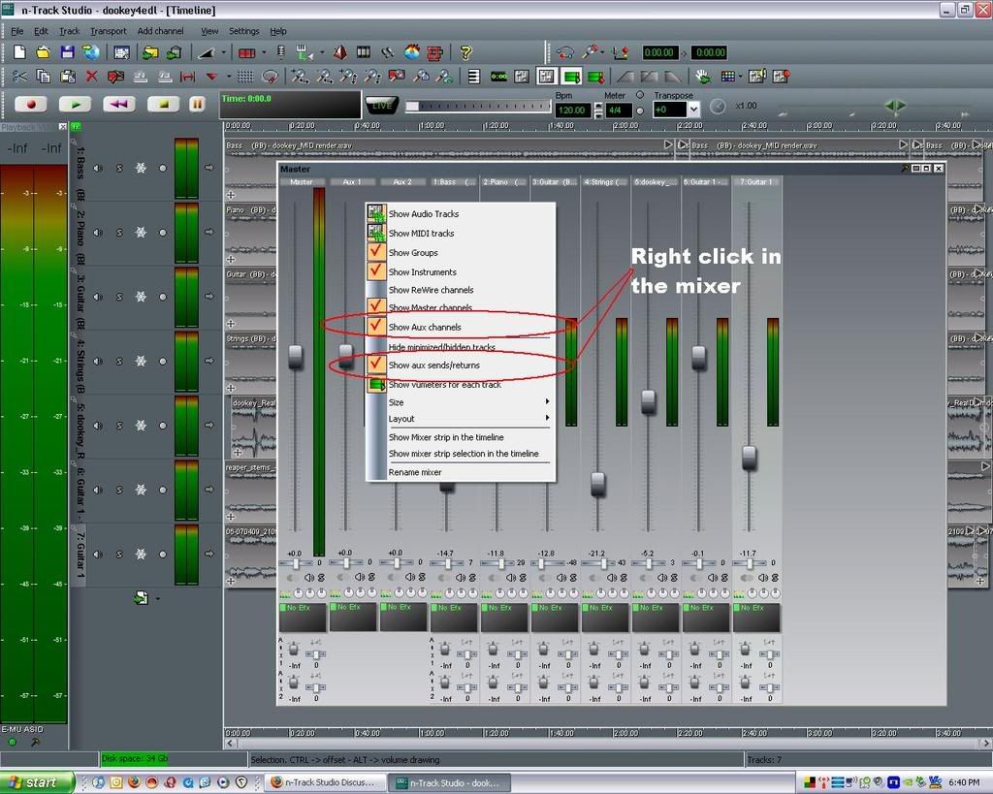
Task: Open the File menu
Action: tap(17, 30)
